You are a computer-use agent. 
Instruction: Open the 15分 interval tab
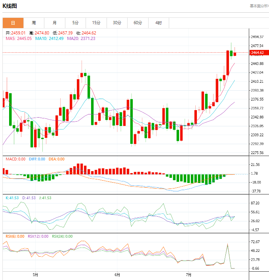96,23
